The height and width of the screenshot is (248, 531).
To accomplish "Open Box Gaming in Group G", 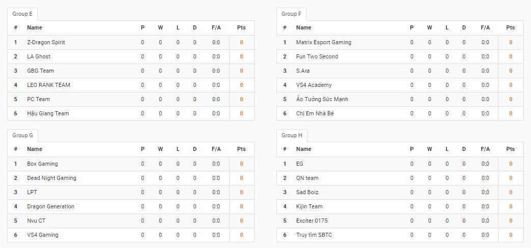I will [42, 164].
